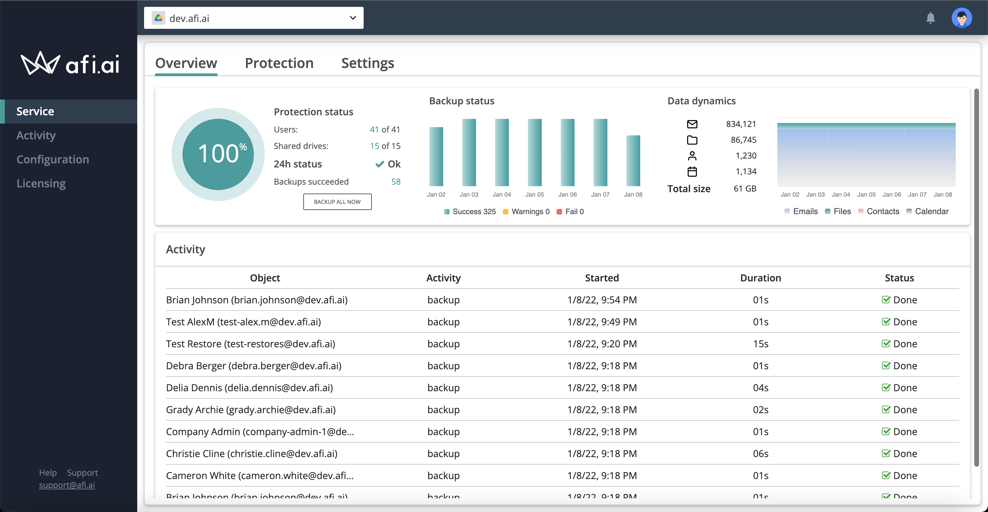The width and height of the screenshot is (988, 512).
Task: Open Configuration in the sidebar
Action: point(52,159)
